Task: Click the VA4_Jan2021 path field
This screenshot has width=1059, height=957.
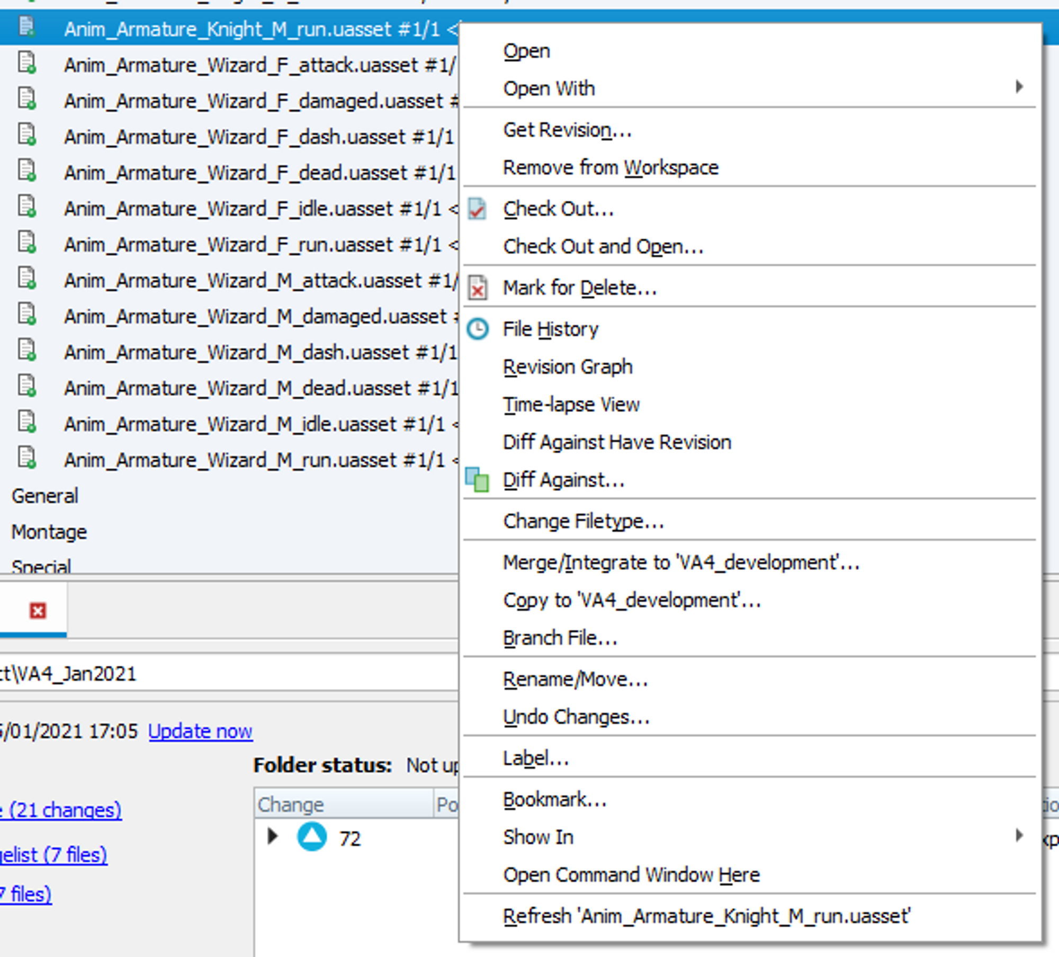Action: point(229,674)
